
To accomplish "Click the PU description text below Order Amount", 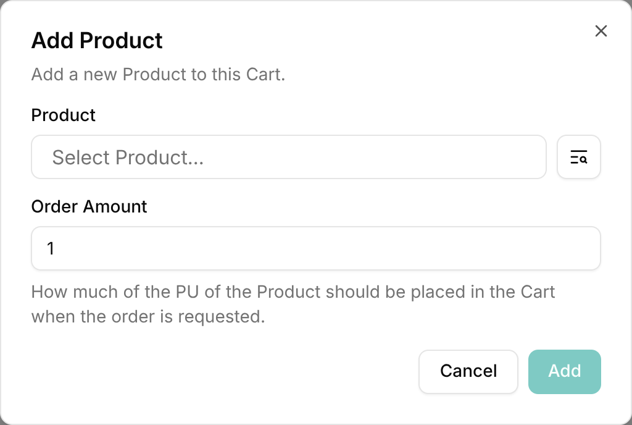I will [293, 304].
